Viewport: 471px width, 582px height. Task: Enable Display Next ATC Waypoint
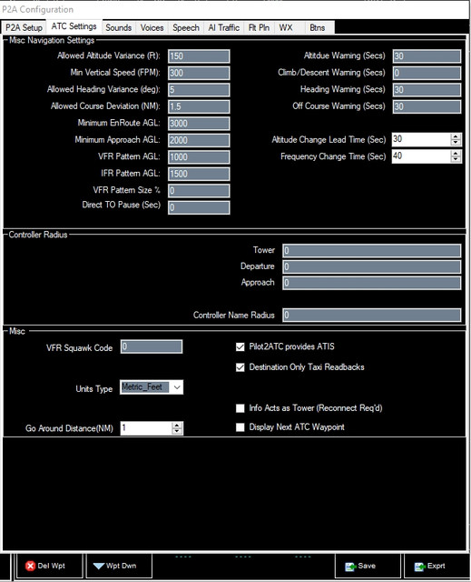tap(240, 427)
